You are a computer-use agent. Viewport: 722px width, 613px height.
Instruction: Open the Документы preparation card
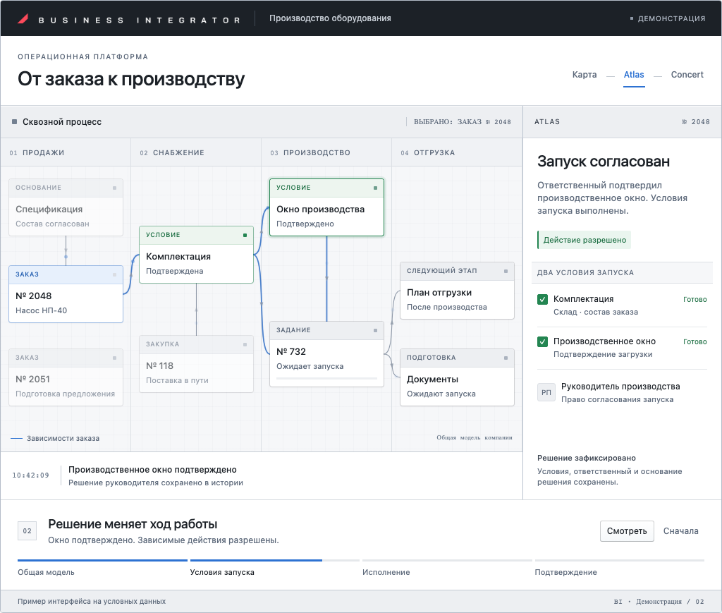click(x=457, y=377)
